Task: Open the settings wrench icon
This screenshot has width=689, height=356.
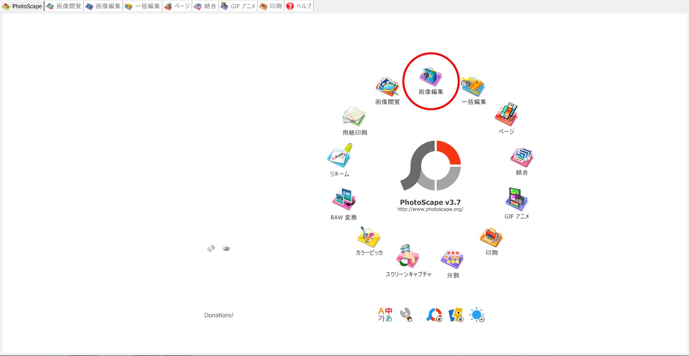Action: [x=406, y=315]
